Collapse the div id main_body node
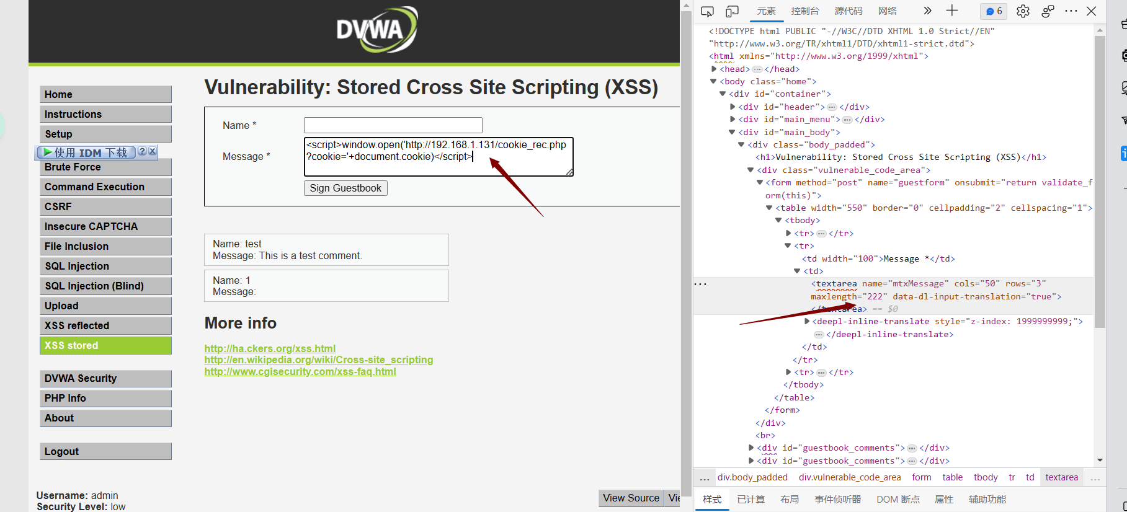The image size is (1127, 512). pyautogui.click(x=732, y=132)
